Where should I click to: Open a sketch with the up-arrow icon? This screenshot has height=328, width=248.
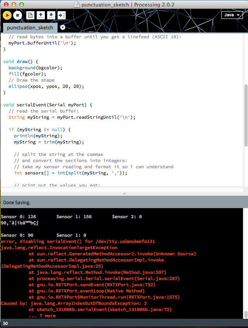click(40, 15)
